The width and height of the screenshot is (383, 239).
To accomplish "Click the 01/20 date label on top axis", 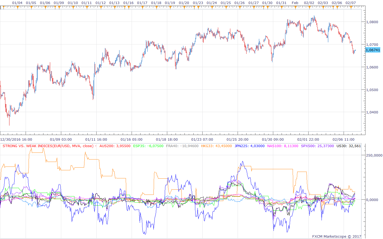I will [184, 3].
